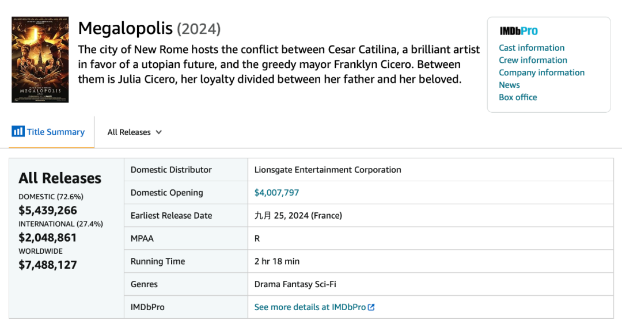The height and width of the screenshot is (328, 622).
Task: Click the external link icon after IMDbPro
Action: coord(371,307)
